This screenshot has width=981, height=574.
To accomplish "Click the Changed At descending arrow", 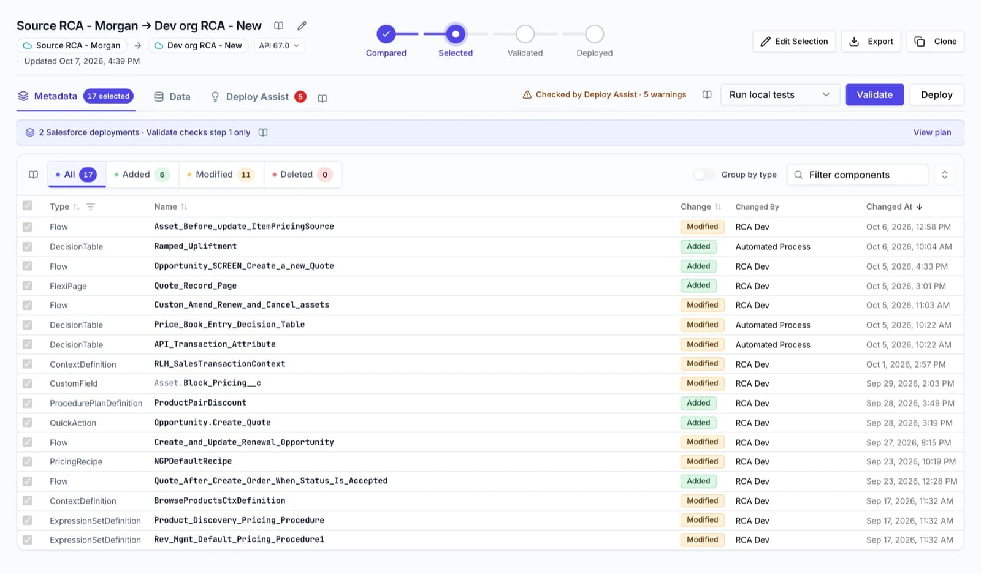I will pyautogui.click(x=920, y=207).
